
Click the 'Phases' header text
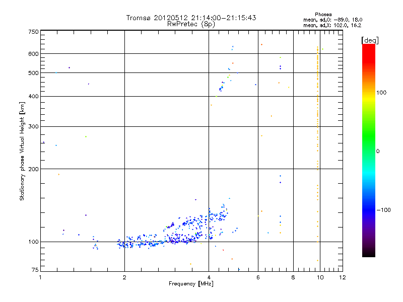[323, 15]
